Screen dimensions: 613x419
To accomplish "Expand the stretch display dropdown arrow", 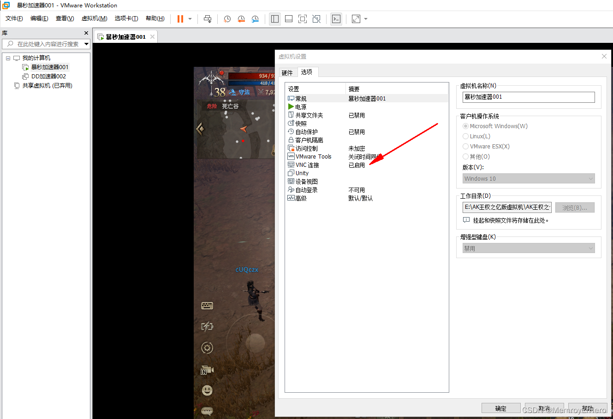I will click(x=366, y=19).
